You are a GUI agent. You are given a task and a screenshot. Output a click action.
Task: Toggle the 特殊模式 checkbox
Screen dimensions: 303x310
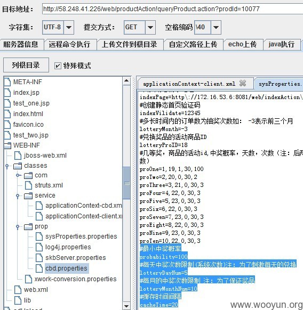click(58, 66)
